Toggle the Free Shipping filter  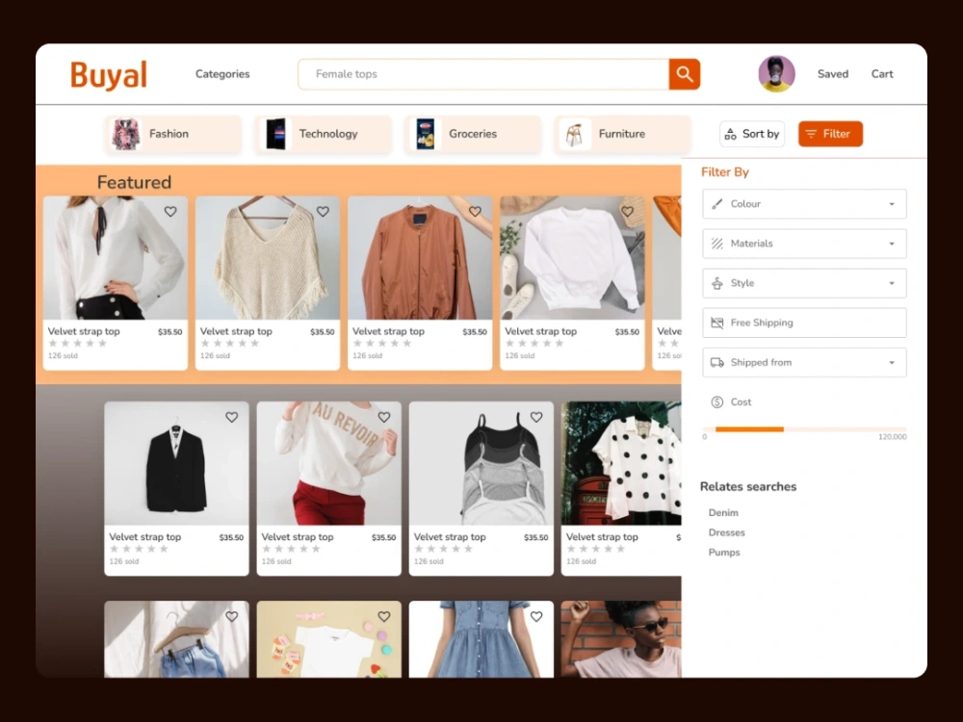(x=804, y=322)
